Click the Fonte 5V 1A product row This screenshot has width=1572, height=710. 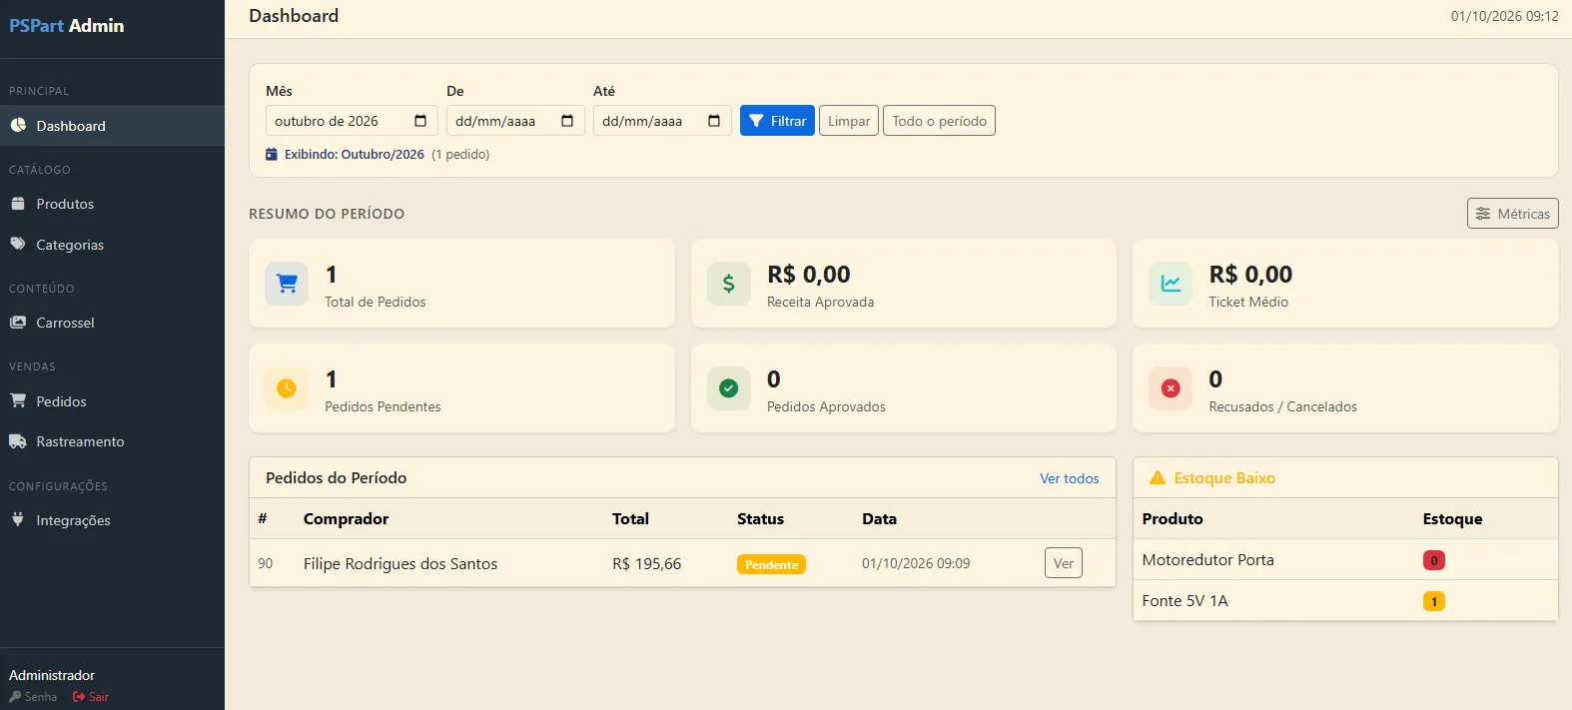[x=1345, y=601]
